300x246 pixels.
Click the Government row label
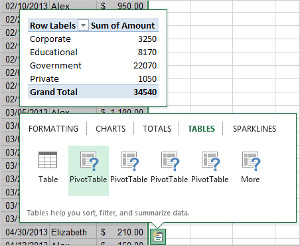coord(56,66)
